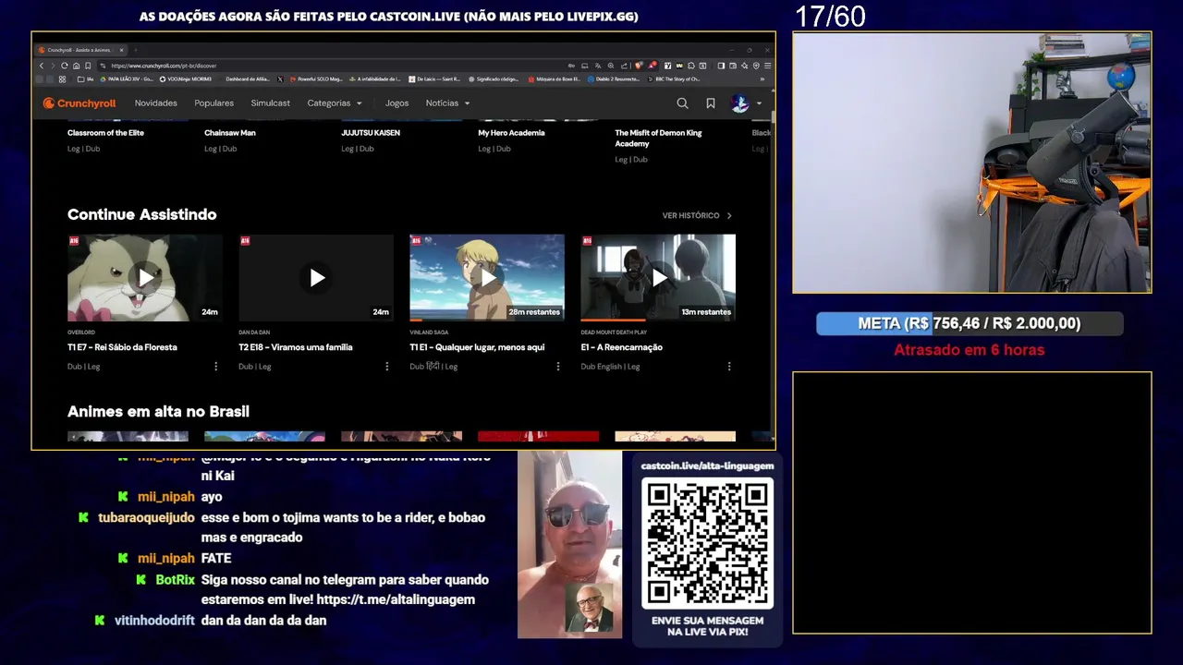Click the META donation progress bar

(x=970, y=323)
